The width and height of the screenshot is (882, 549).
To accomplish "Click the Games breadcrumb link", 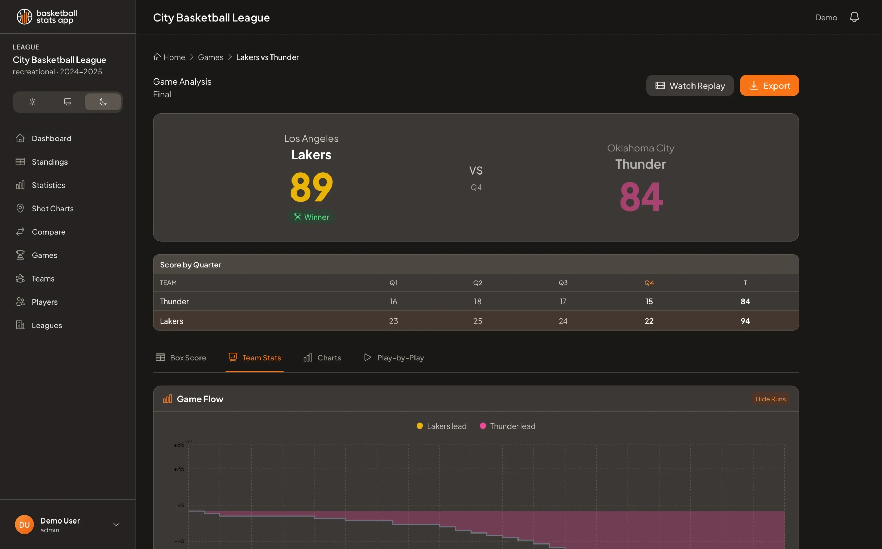I will tap(211, 57).
